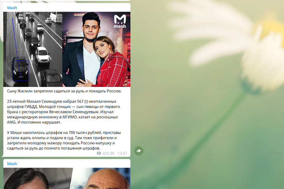Open the photo of the couple embracing
284x189 pixels.
pyautogui.click(x=96, y=49)
